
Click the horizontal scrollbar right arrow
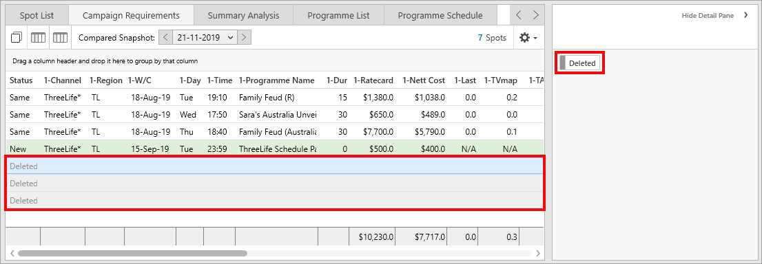pyautogui.click(x=537, y=253)
